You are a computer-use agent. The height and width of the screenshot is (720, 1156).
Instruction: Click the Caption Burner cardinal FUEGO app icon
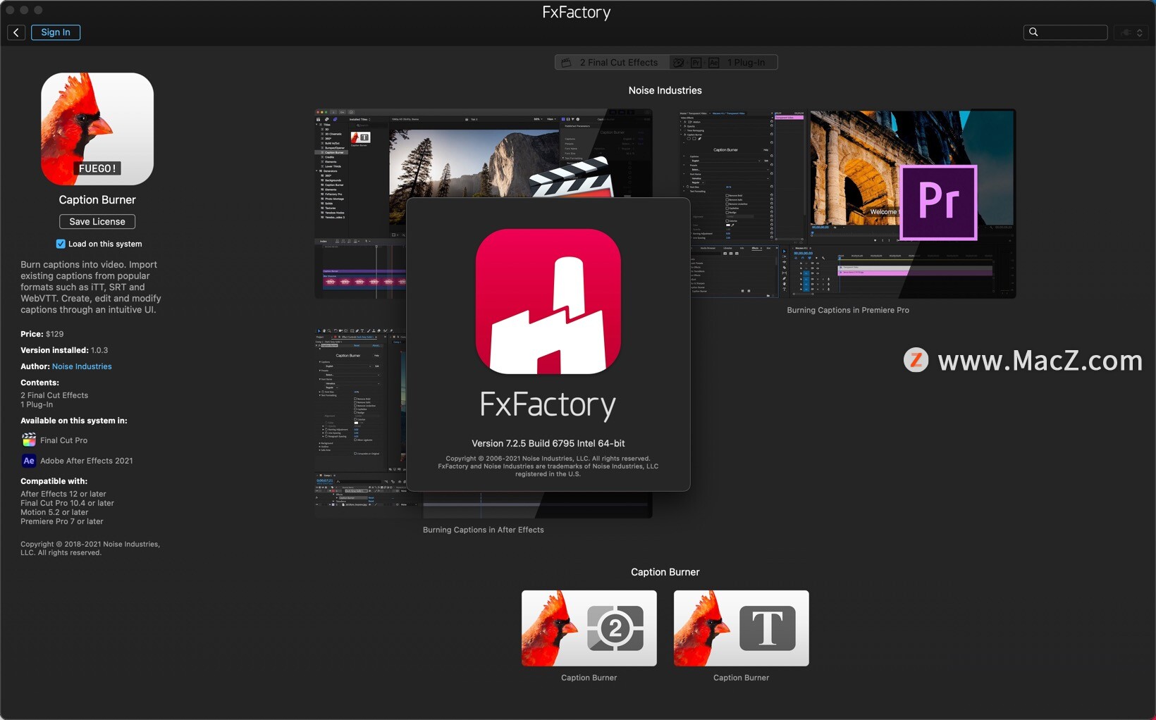tap(97, 129)
